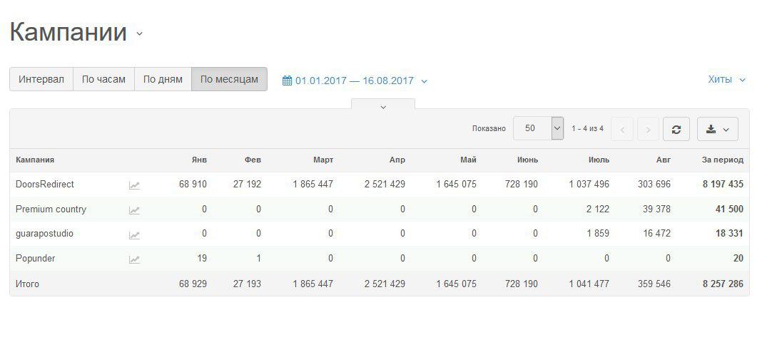Select Premium country total 41 500

tap(729, 209)
